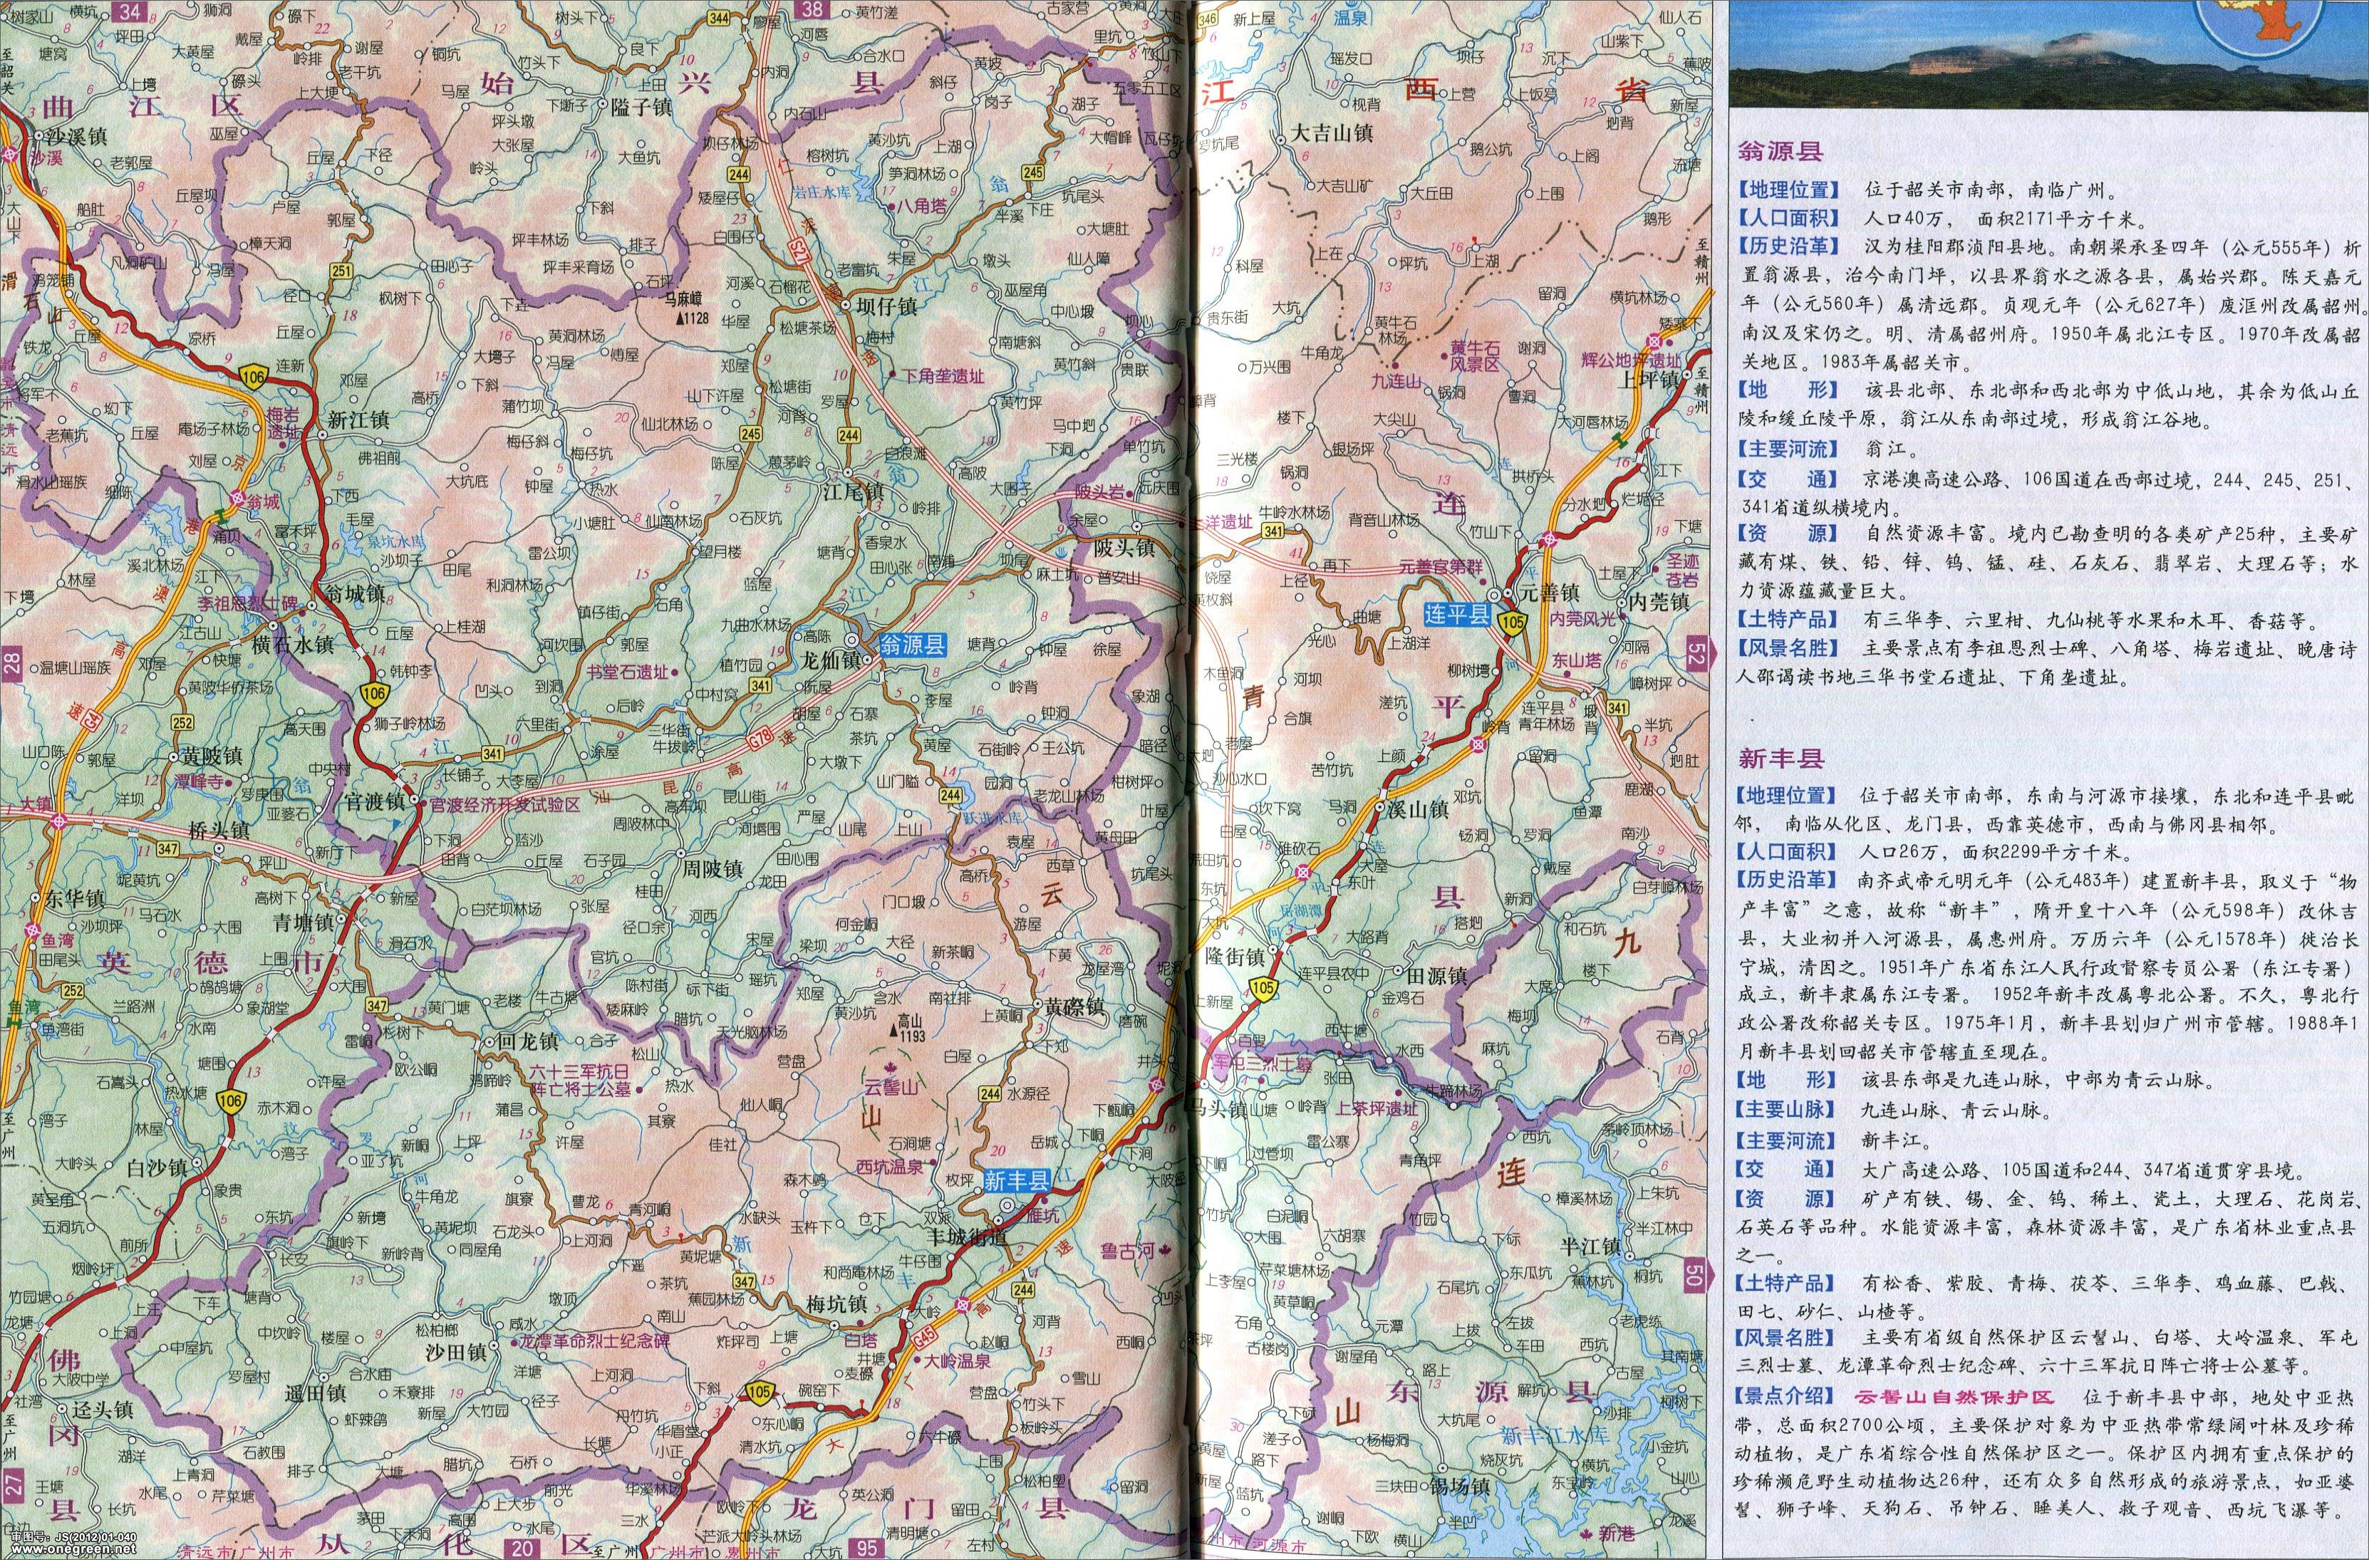Click the 马麻峰 mountain peak triangle marker
This screenshot has width=2369, height=1560.
pyautogui.click(x=679, y=319)
